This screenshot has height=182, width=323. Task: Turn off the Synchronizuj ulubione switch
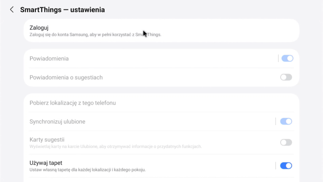point(286,121)
